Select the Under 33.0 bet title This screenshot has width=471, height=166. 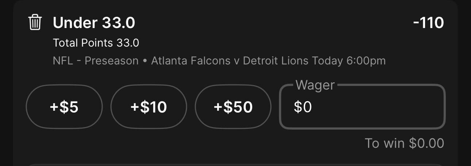[94, 23]
